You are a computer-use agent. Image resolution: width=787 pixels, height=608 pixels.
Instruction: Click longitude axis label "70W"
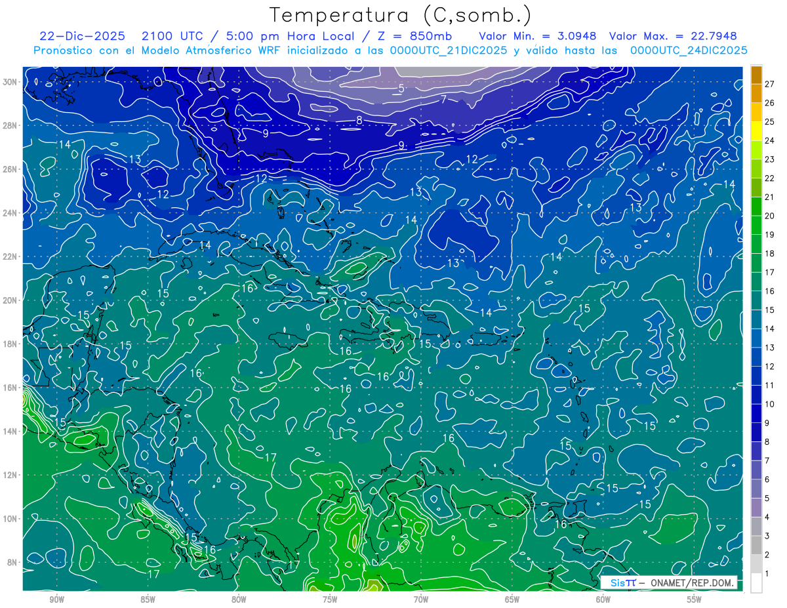tap(421, 599)
